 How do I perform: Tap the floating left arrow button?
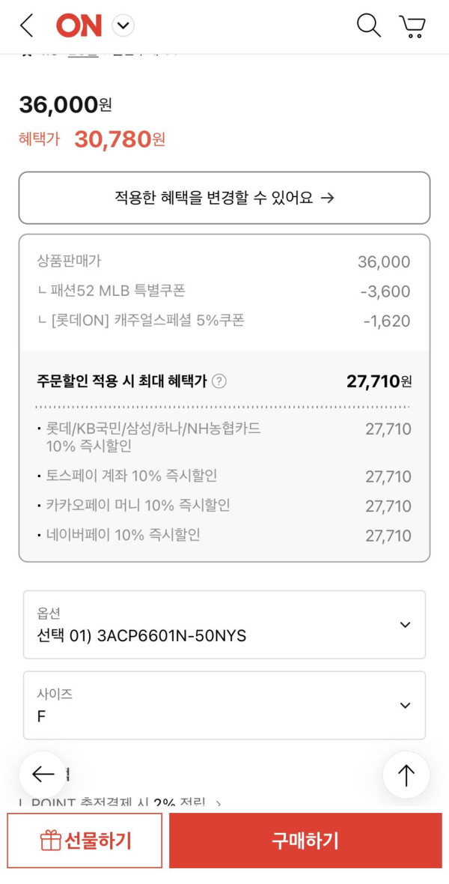[43, 775]
